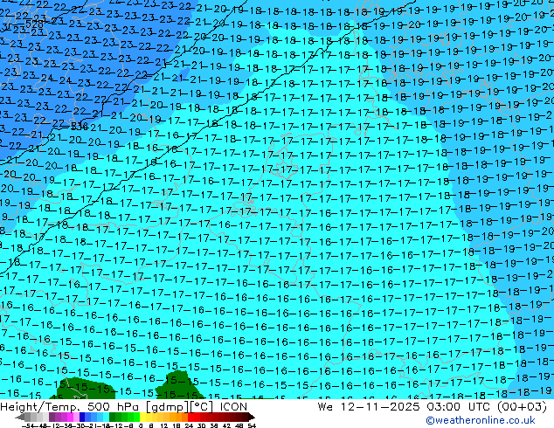Click the 528 height contour label
The height and width of the screenshot is (428, 554).
[35, 24]
